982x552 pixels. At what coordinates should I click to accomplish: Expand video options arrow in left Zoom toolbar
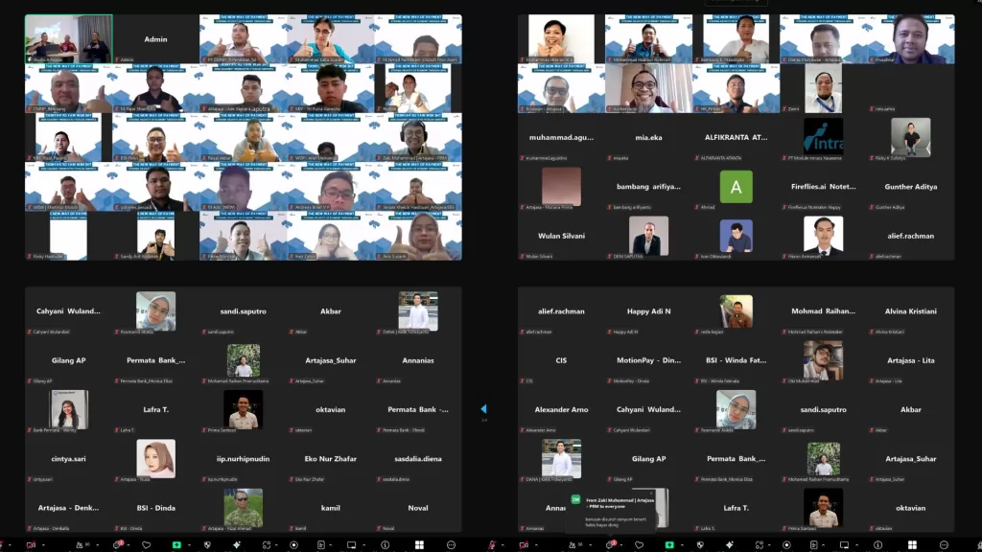click(x=43, y=545)
